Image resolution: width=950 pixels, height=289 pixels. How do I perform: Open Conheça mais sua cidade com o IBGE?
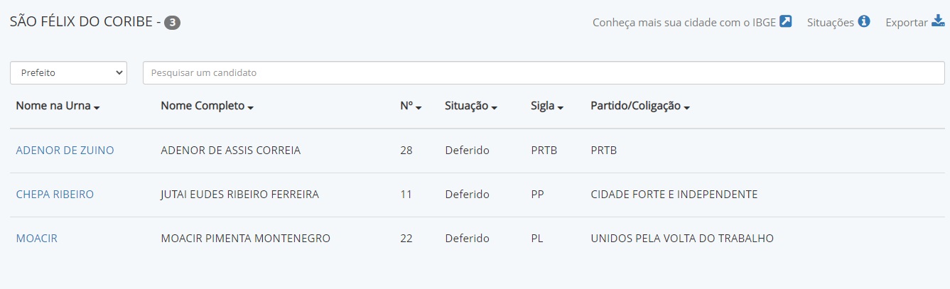click(x=684, y=22)
